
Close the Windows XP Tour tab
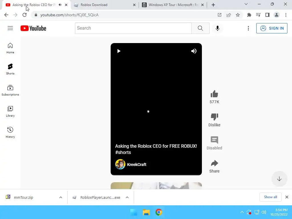point(202,5)
